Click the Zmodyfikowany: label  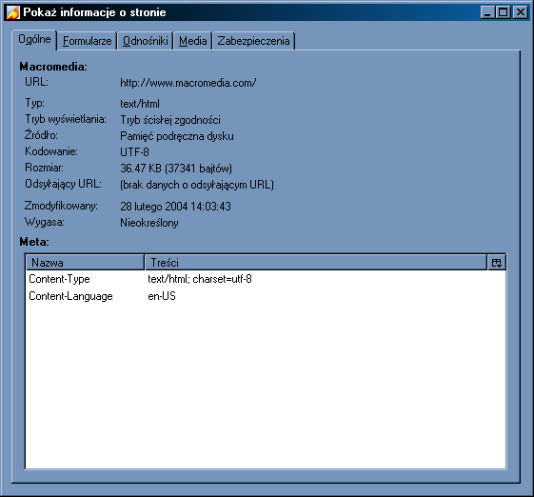click(61, 206)
